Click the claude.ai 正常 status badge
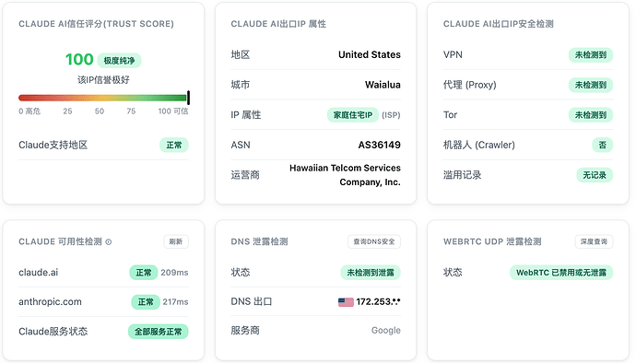636x363 pixels. [x=144, y=273]
